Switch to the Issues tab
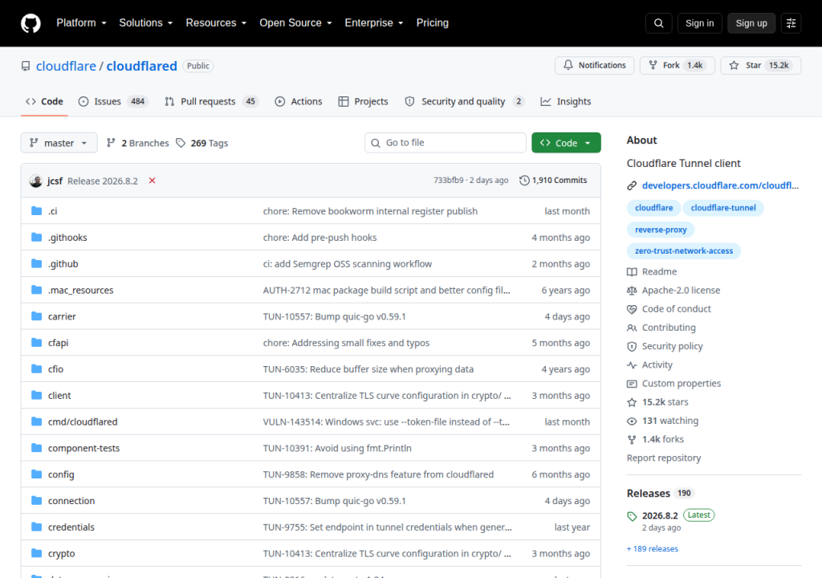822x578 pixels. coord(112,101)
